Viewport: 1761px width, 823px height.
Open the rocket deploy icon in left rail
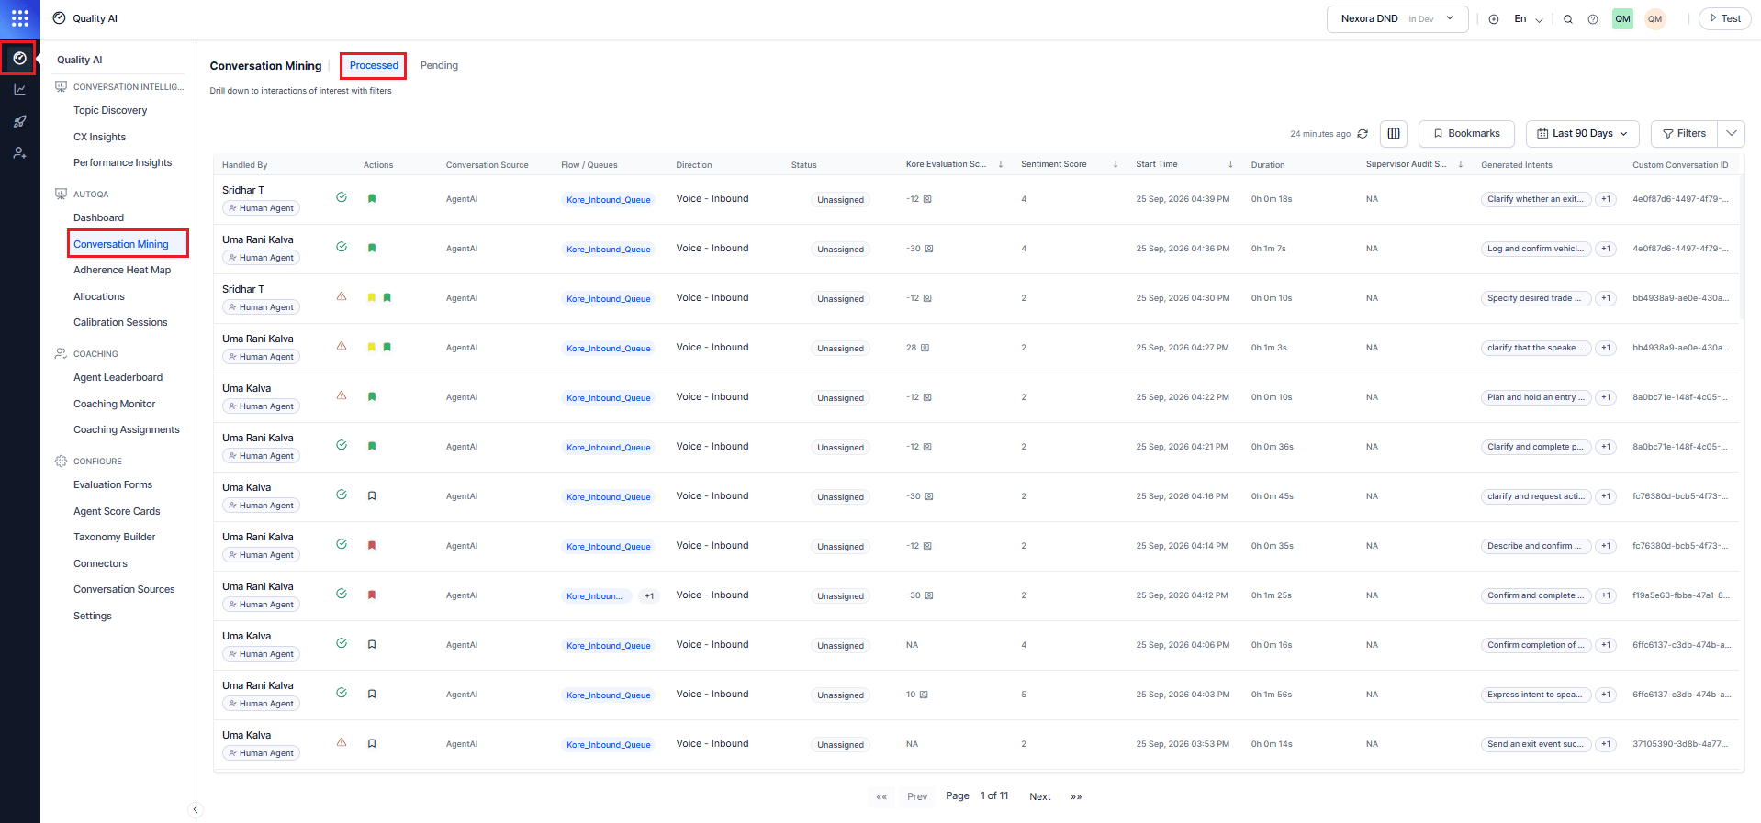click(x=19, y=121)
